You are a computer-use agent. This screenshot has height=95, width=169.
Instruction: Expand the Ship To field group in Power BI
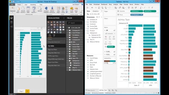point(68,68)
